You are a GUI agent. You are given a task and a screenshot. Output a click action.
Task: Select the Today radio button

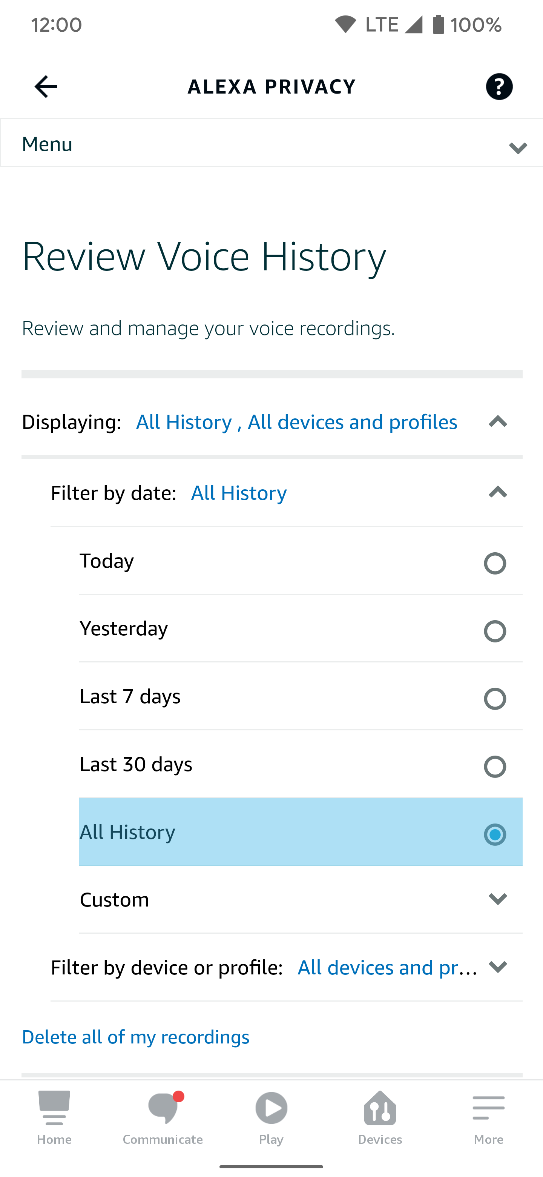(495, 563)
